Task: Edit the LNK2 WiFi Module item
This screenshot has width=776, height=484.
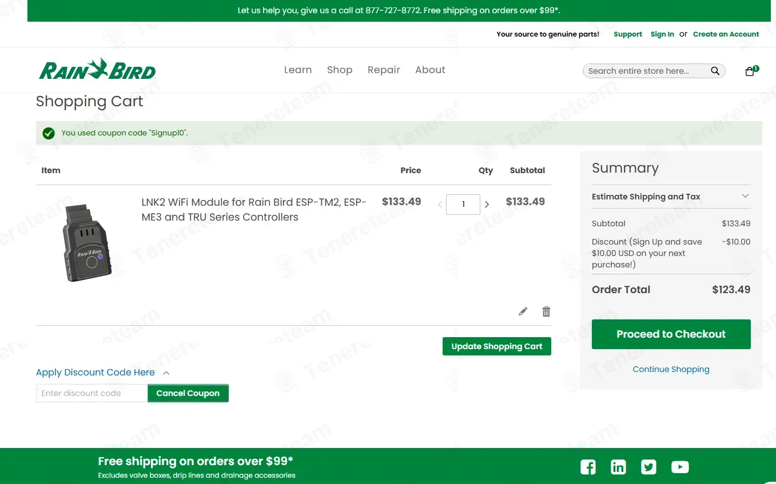Action: click(x=523, y=311)
